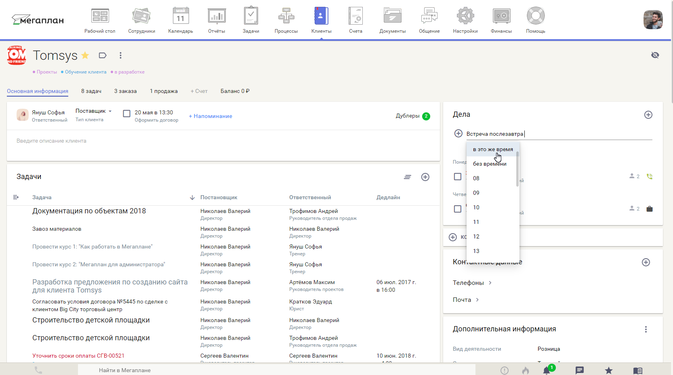Open the task columns configuration icon
Viewport: 673px width, 375px height.
pyautogui.click(x=16, y=197)
